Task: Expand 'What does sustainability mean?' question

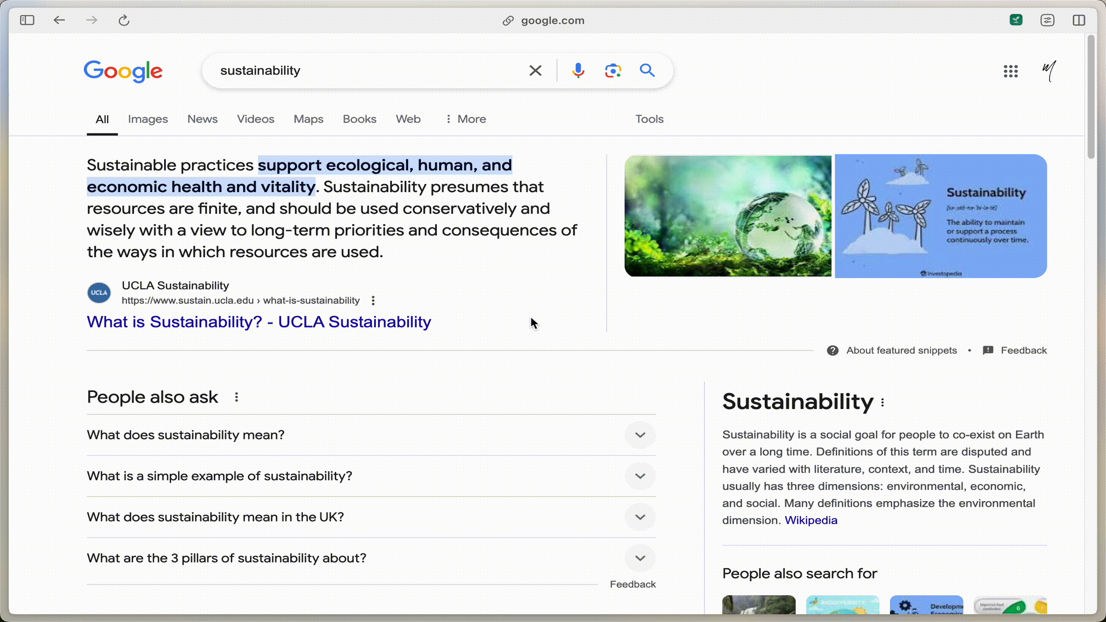Action: pyautogui.click(x=640, y=435)
